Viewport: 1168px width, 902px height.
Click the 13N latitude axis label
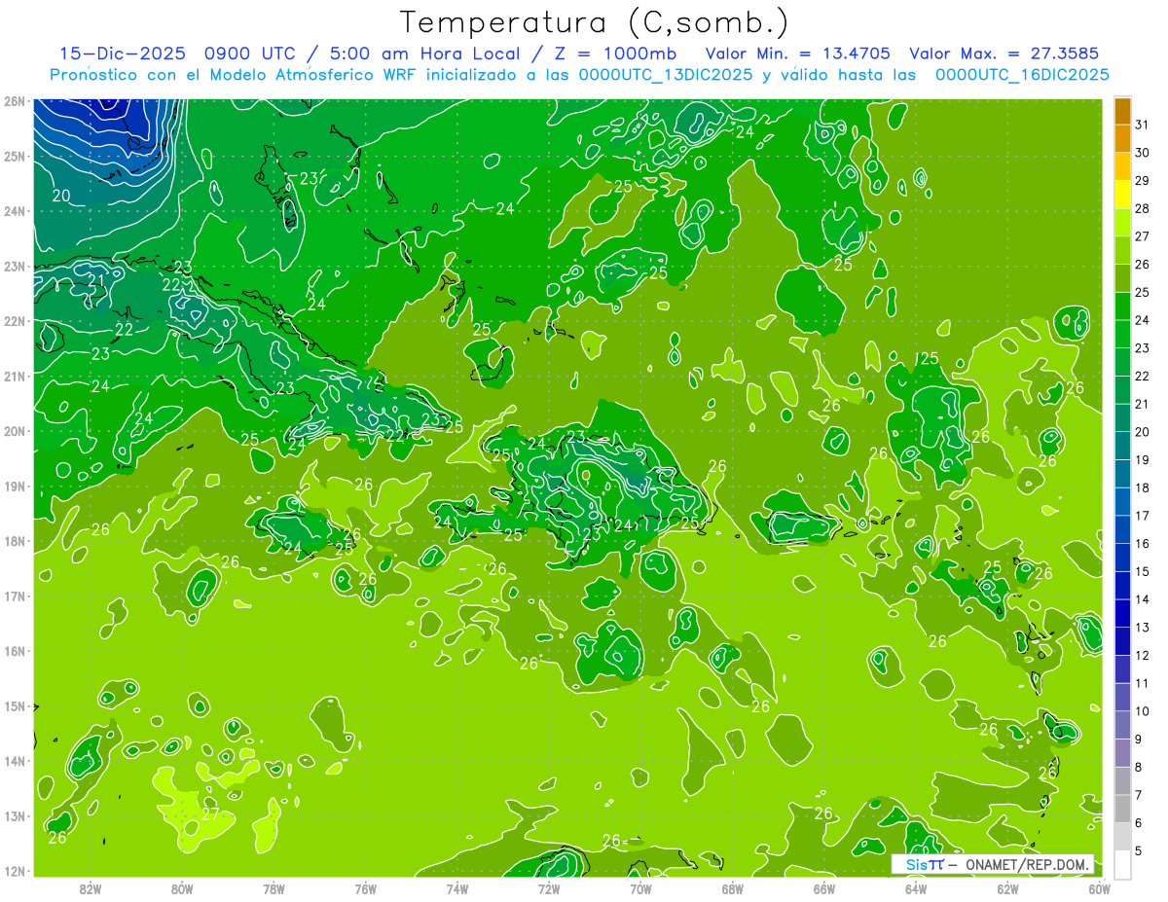coord(15,815)
